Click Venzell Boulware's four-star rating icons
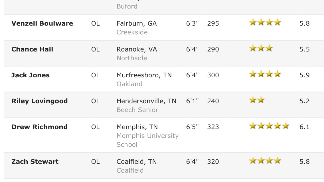324x182 pixels. point(265,22)
